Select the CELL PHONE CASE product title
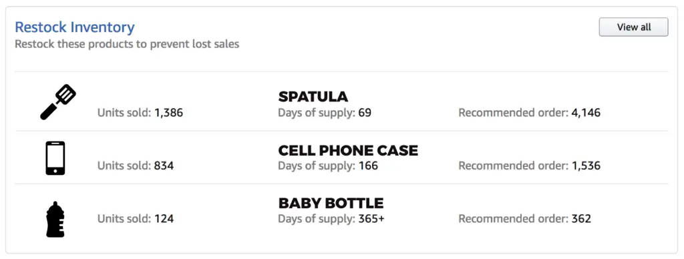 348,150
